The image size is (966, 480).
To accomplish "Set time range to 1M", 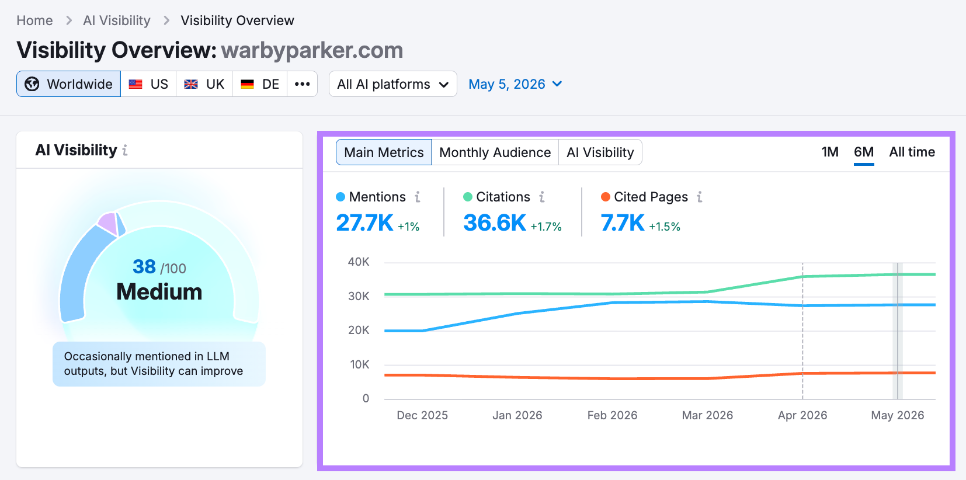I will click(830, 152).
